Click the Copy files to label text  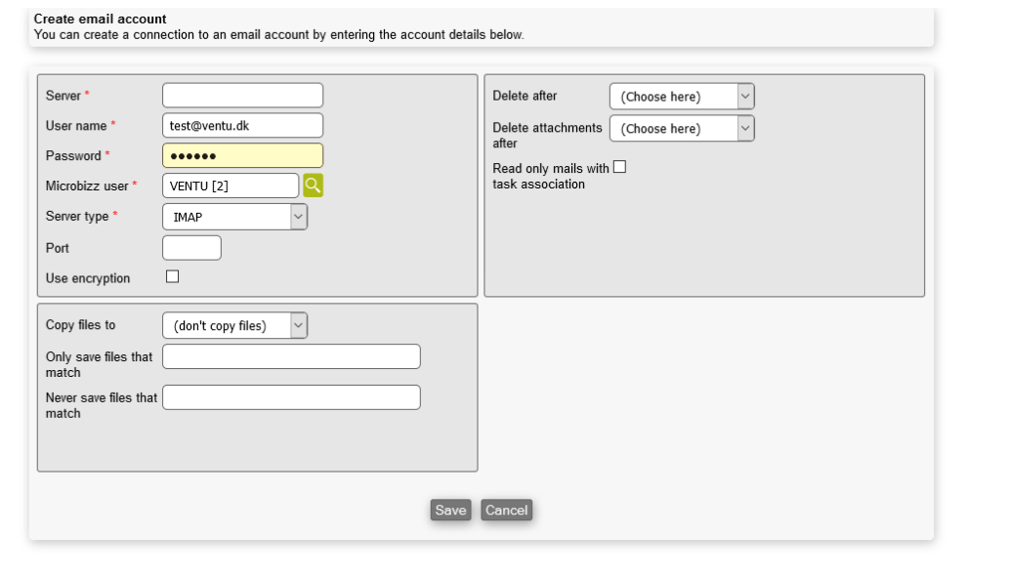pyautogui.click(x=80, y=325)
